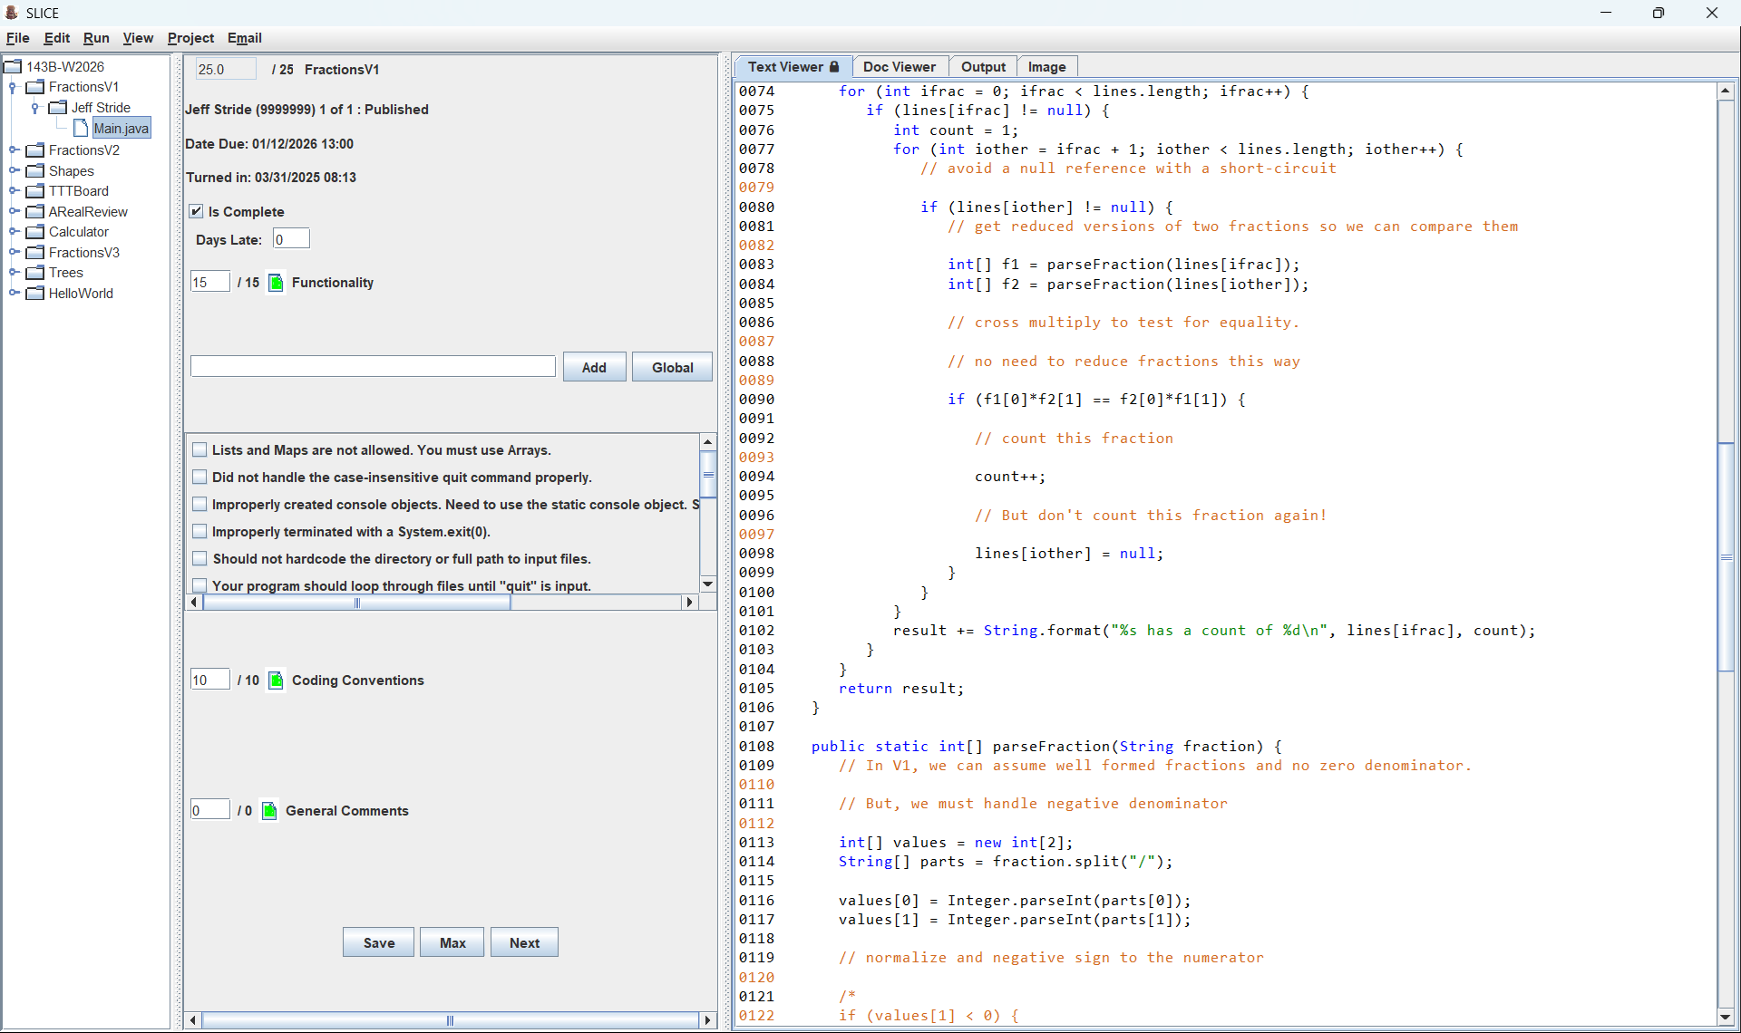Click the Add comment button
Screen dimensions: 1741x1033
594,367
